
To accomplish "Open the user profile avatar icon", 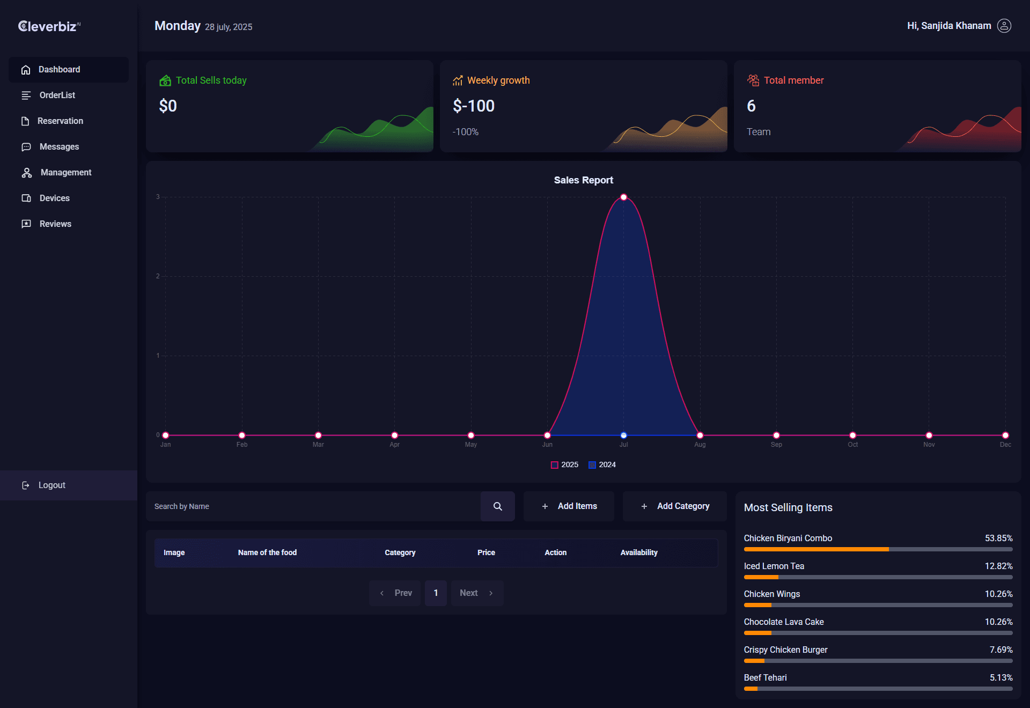I will click(x=1004, y=26).
